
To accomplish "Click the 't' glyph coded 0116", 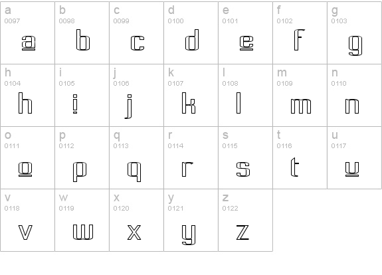I will coord(300,157).
